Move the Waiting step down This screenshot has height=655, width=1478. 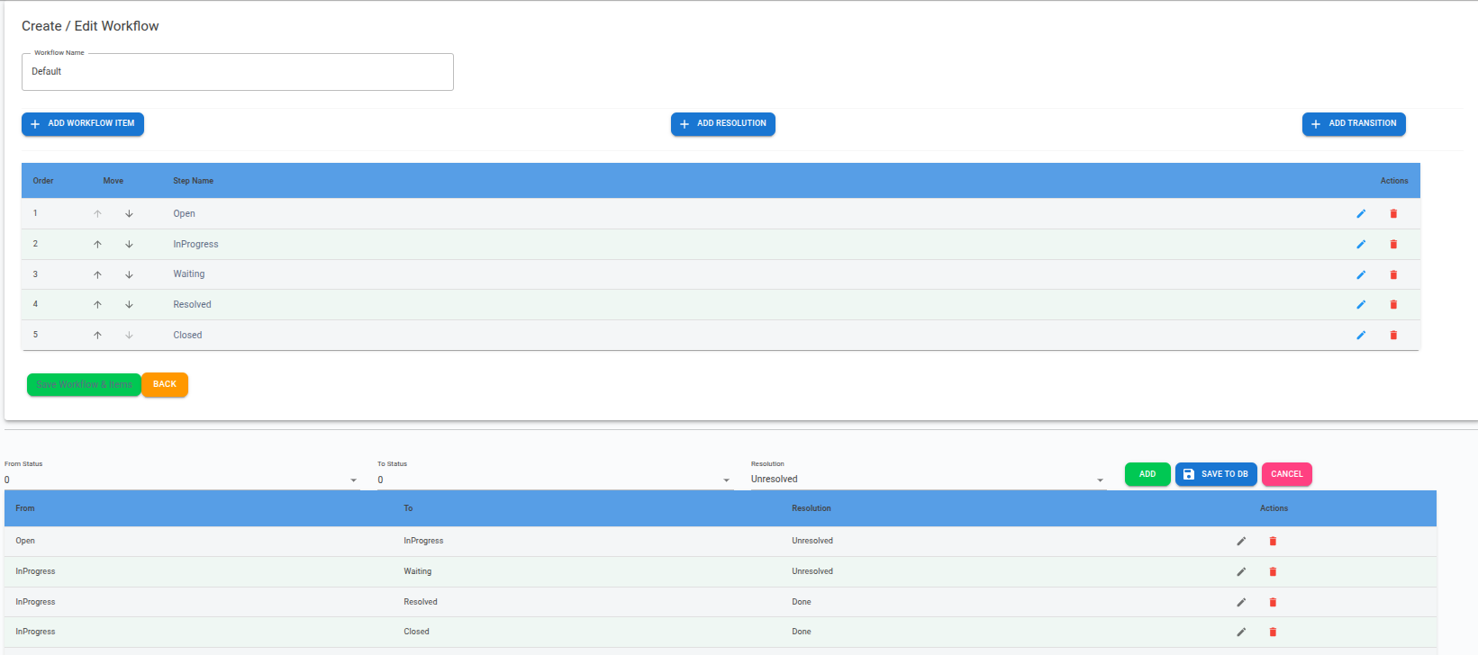(129, 274)
